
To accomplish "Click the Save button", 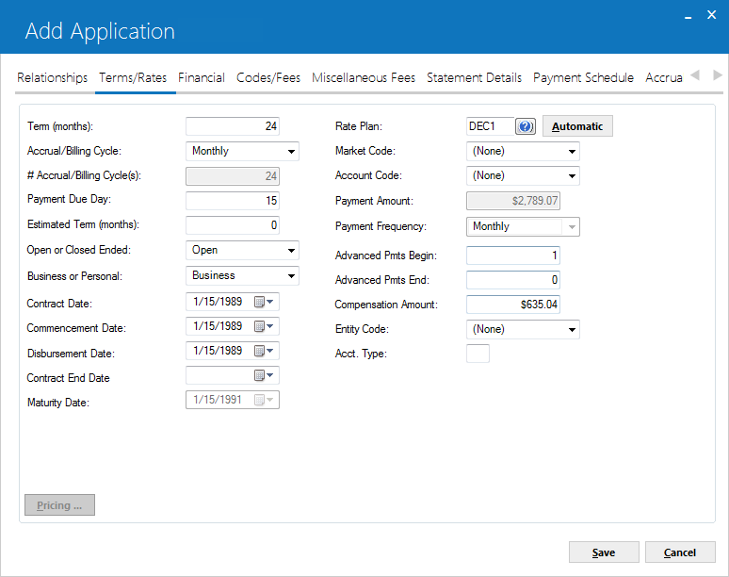I will pos(604,552).
